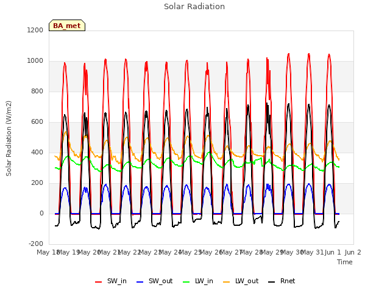Click the LW_out legend label
Screen dimensions: 390x293
pos(247,281)
